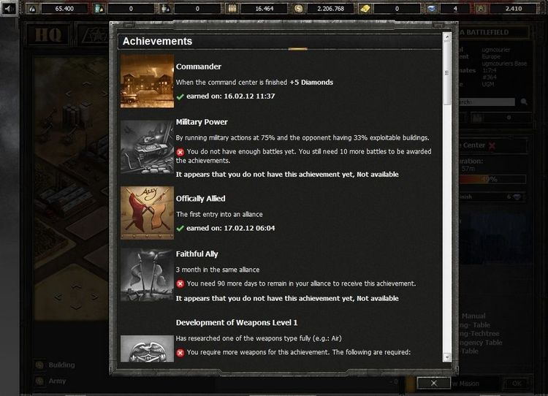Click the search magnifier icon in background
The width and height of the screenshot is (548, 396).
[524, 102]
